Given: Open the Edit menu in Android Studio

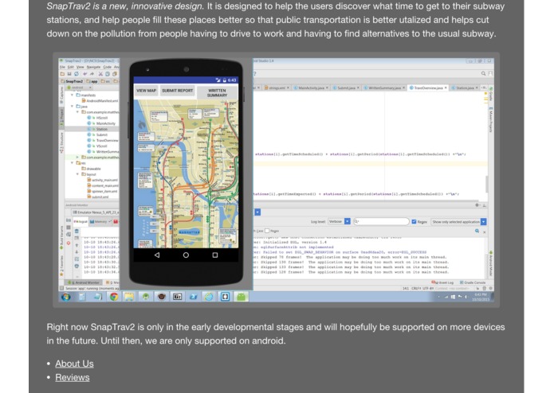Looking at the screenshot, I should pyautogui.click(x=71, y=67).
